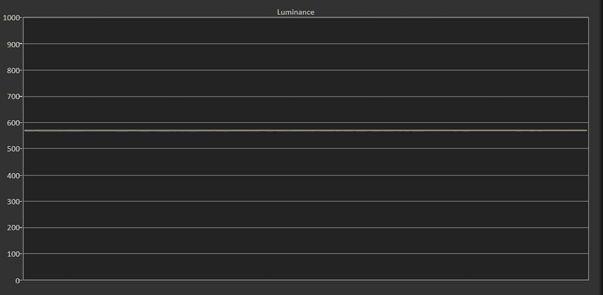603x295 pixels.
Task: Select the 400 axis tick label
Action: coord(13,176)
